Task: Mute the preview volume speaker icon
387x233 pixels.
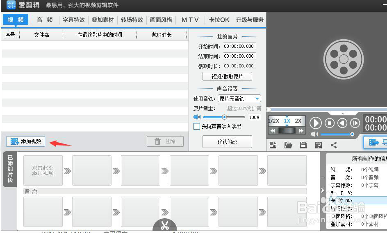Action: coord(314,134)
